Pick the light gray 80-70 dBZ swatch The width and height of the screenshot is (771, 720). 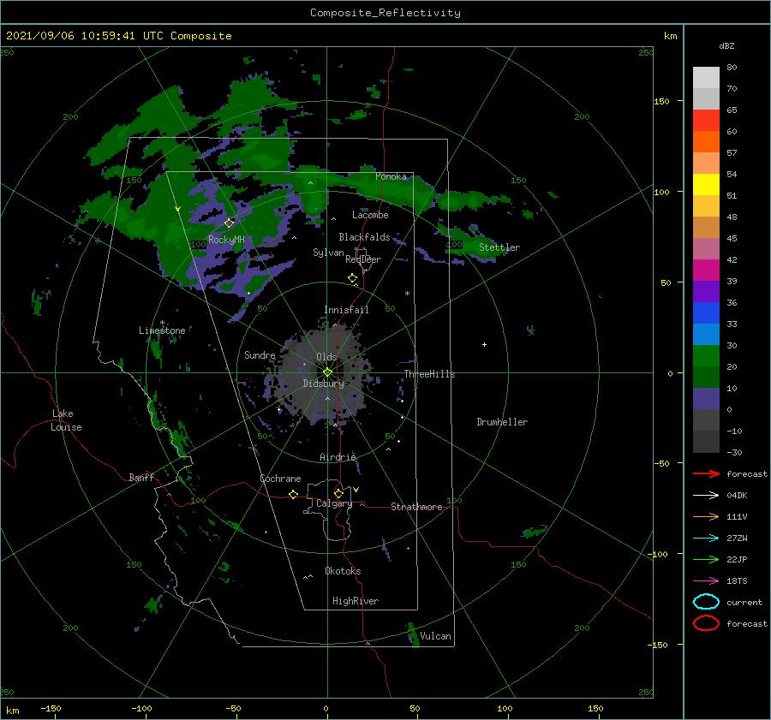[x=706, y=78]
